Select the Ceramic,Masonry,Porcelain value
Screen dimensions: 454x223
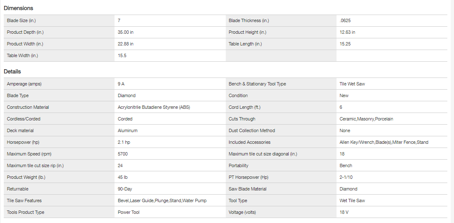pos(366,119)
